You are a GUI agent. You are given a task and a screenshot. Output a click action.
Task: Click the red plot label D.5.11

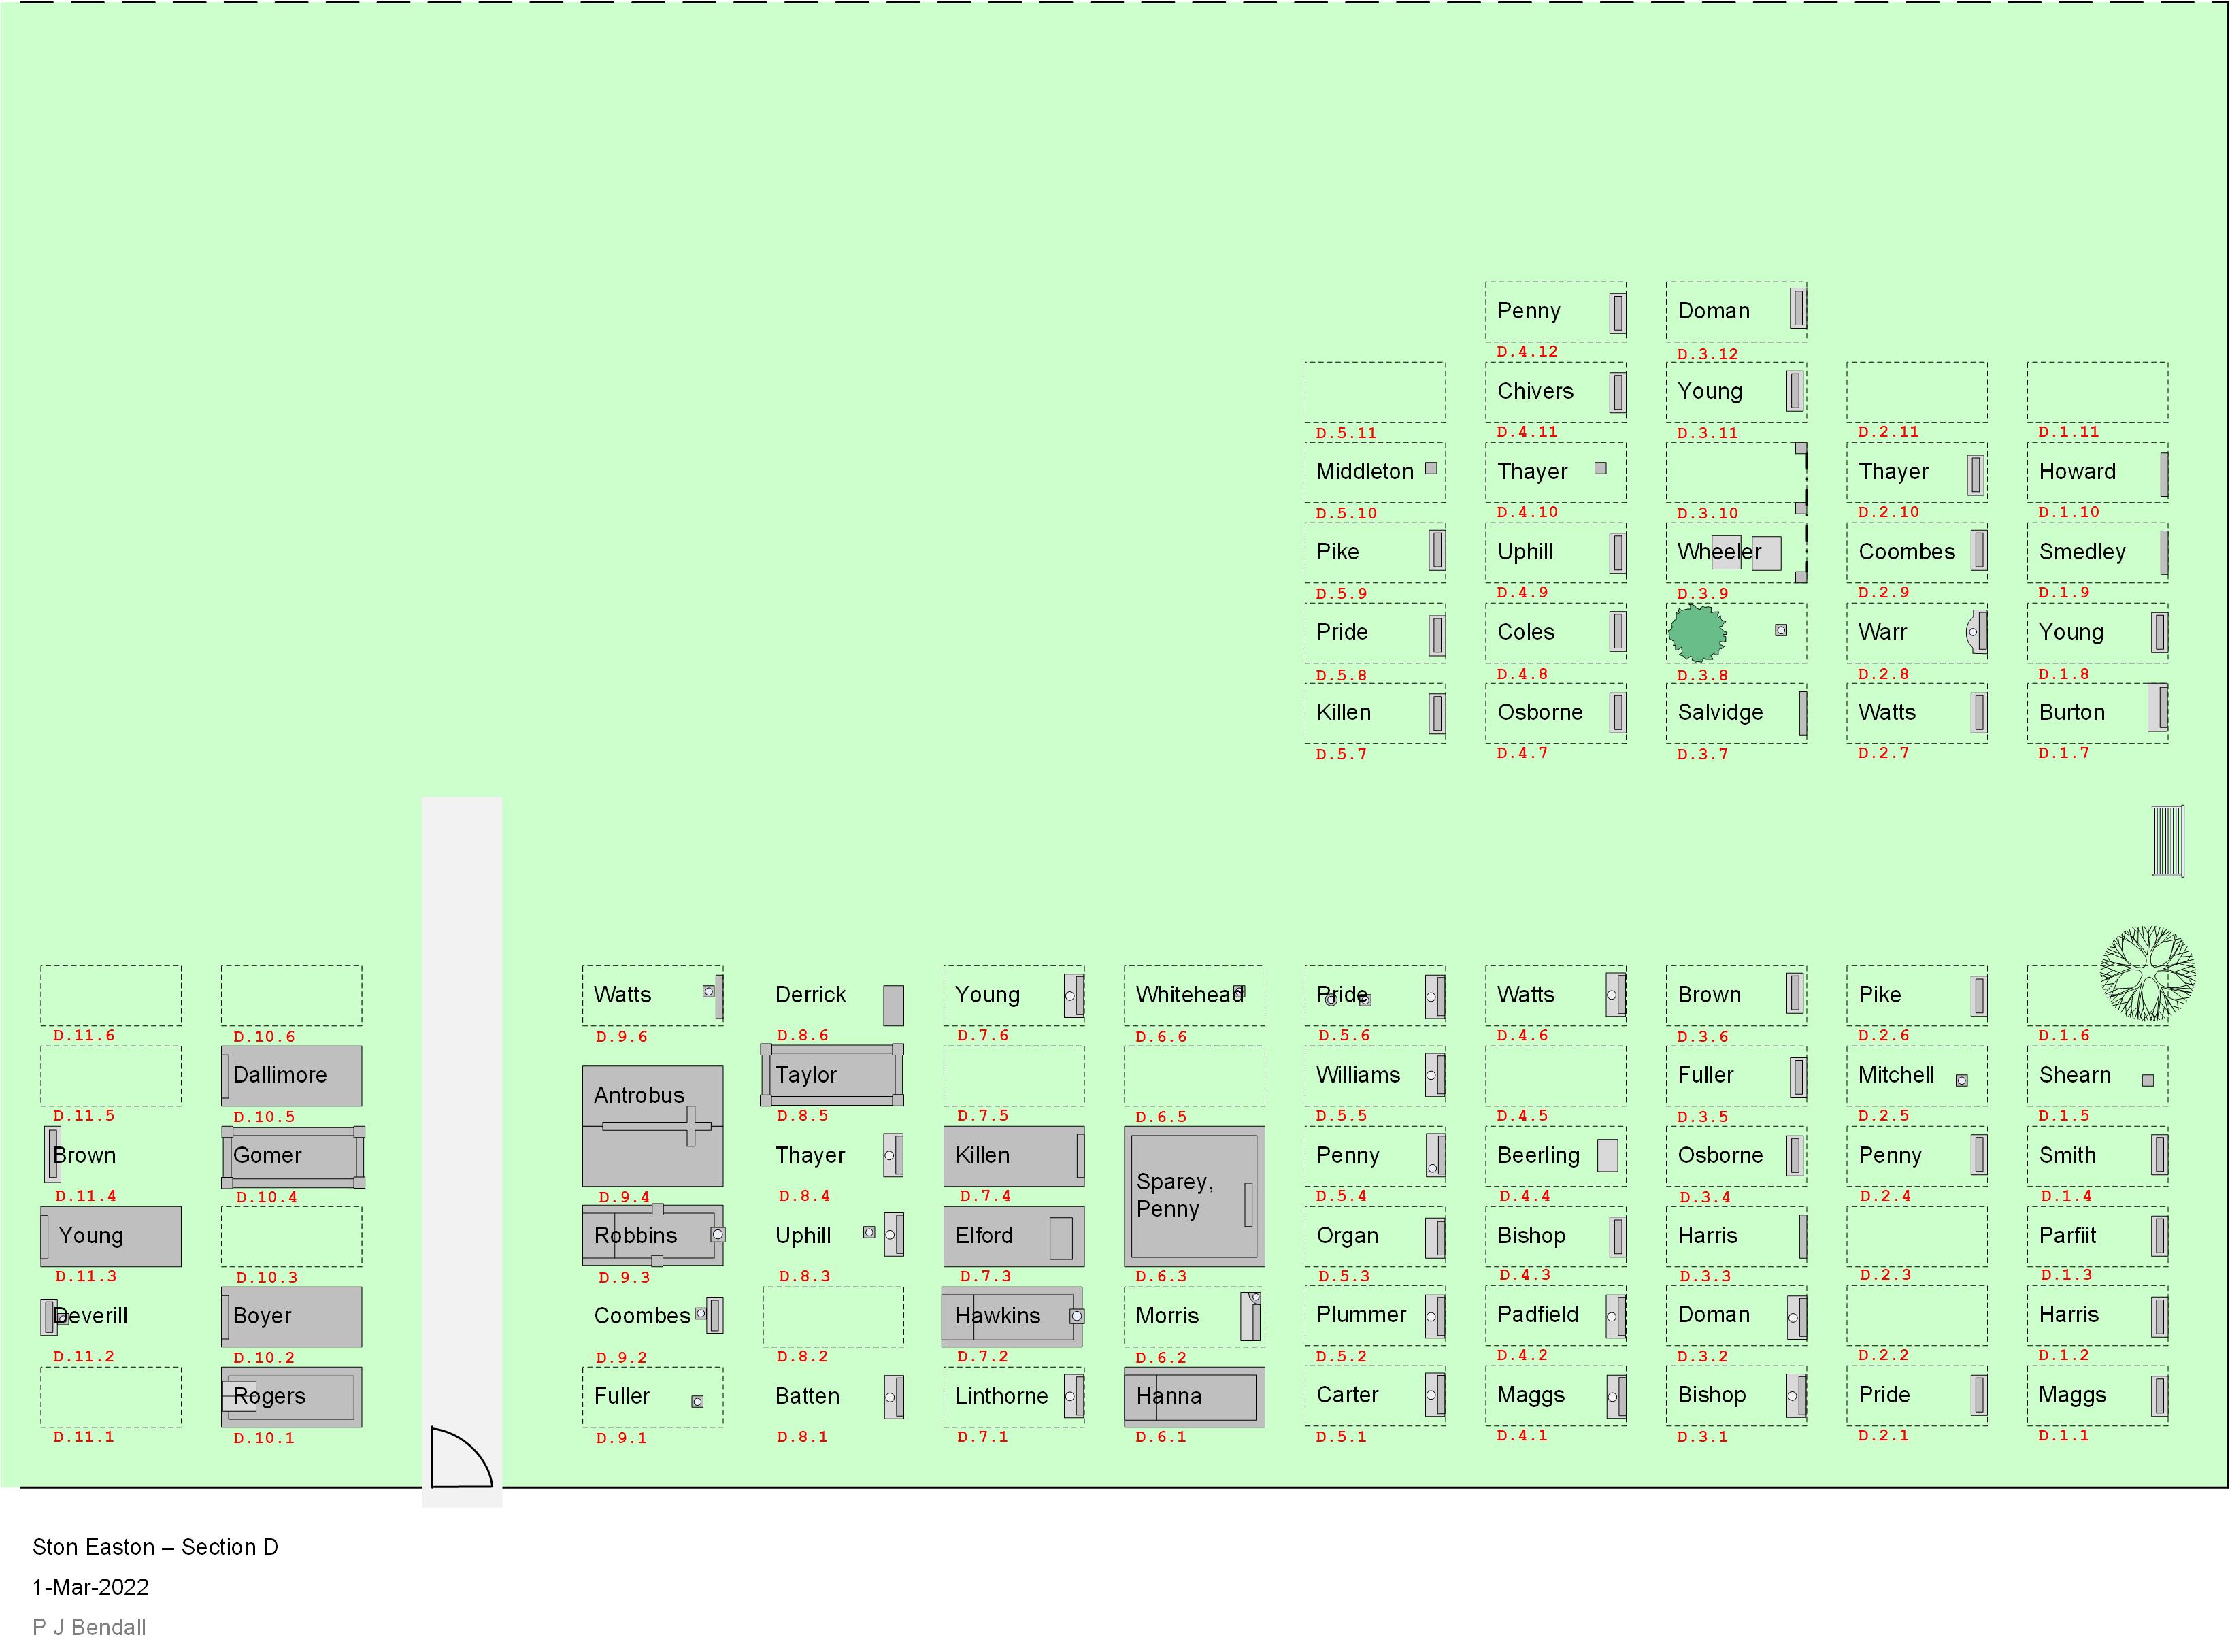click(1346, 434)
